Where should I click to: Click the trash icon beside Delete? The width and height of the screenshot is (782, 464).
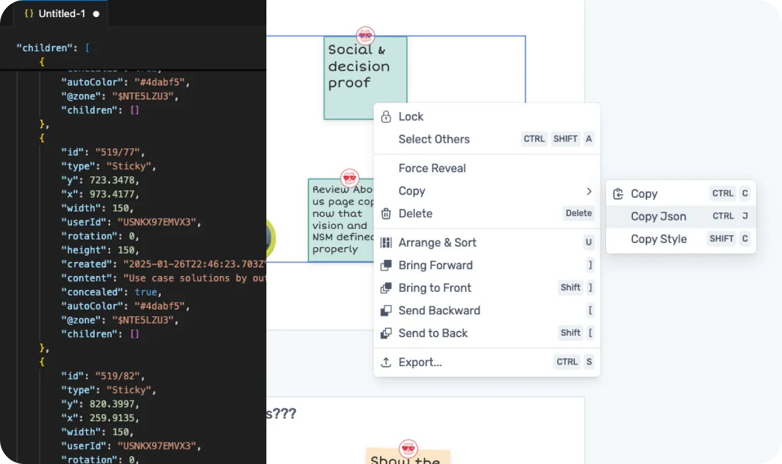point(386,214)
